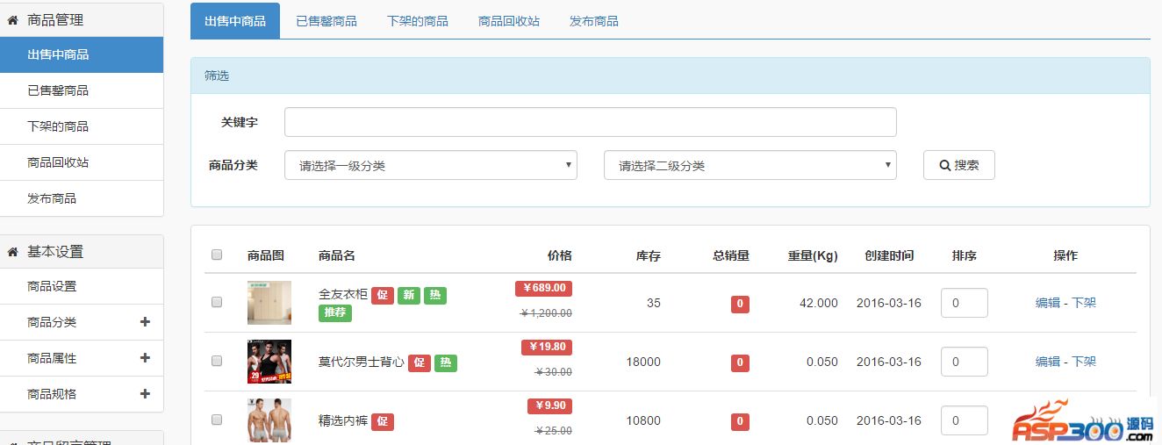The height and width of the screenshot is (445, 1162).
Task: Click 编辑 link for 莫代尔男士背心
Action: 1048,362
